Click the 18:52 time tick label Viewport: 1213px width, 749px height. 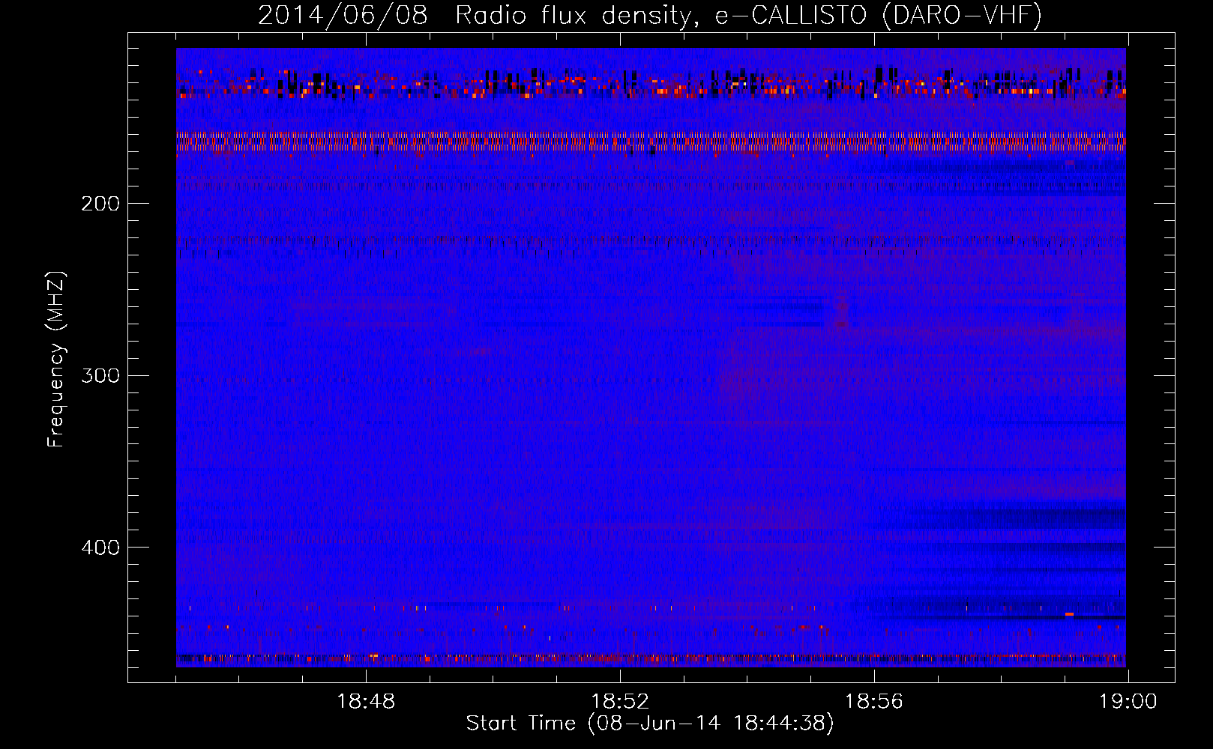point(620,702)
